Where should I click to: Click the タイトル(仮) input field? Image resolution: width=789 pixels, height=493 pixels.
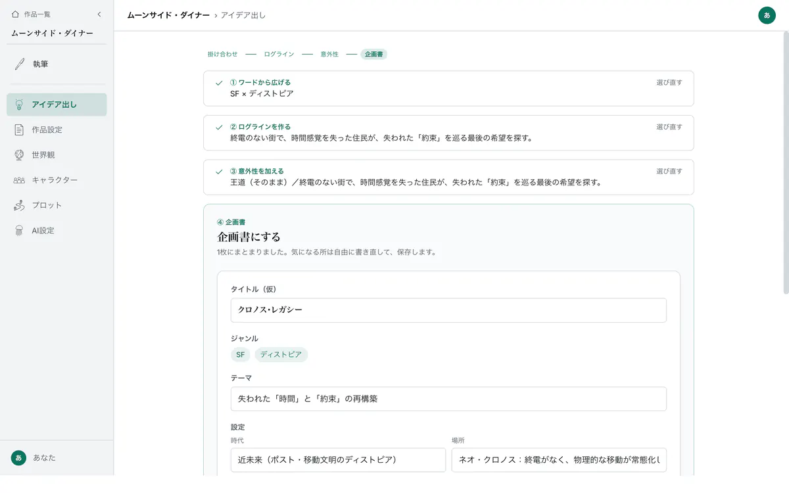click(448, 310)
